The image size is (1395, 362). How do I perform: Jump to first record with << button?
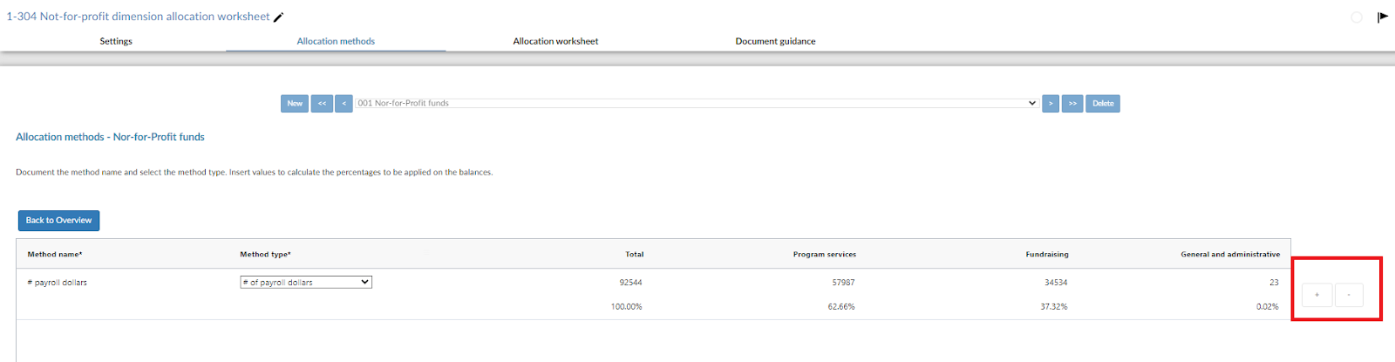click(322, 104)
